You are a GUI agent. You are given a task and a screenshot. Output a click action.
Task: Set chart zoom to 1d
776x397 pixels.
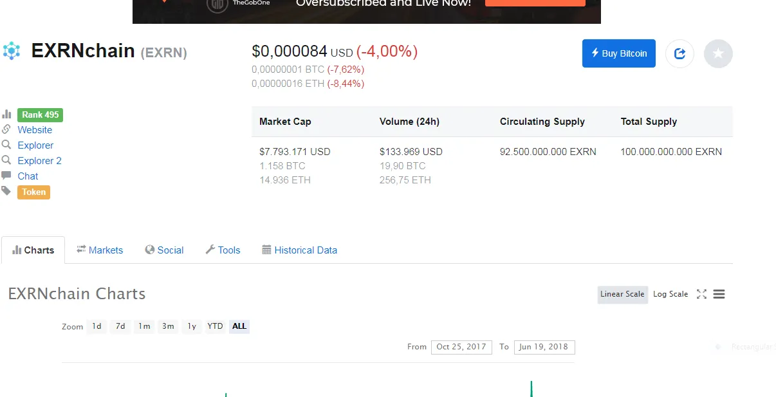tap(97, 326)
